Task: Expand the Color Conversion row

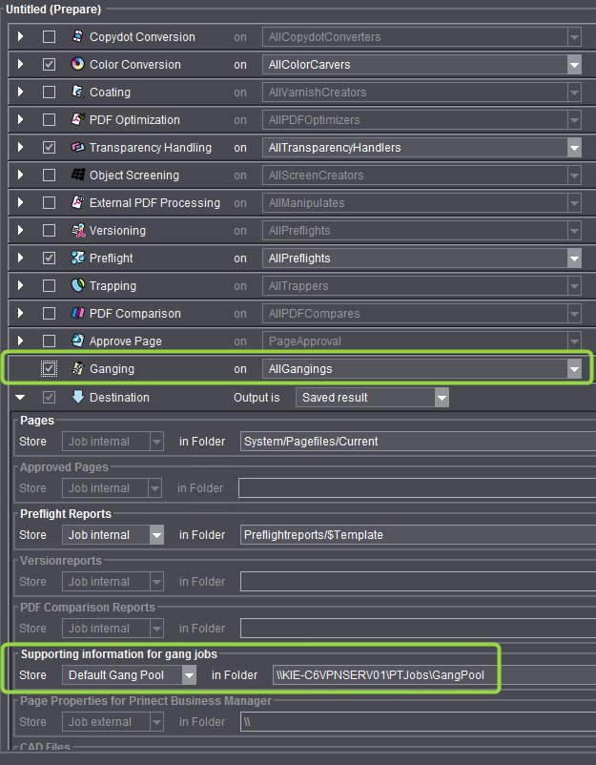Action: (x=21, y=65)
